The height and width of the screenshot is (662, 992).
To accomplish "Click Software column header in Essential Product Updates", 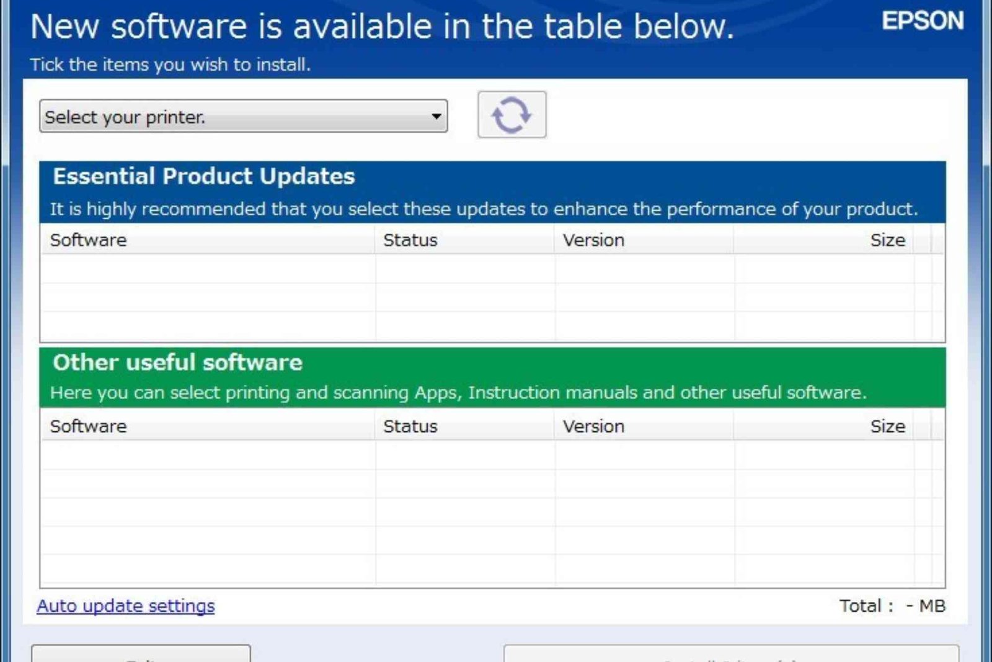I will pos(208,240).
